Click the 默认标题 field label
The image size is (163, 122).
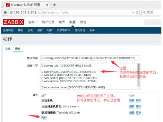pyautogui.click(x=32, y=58)
